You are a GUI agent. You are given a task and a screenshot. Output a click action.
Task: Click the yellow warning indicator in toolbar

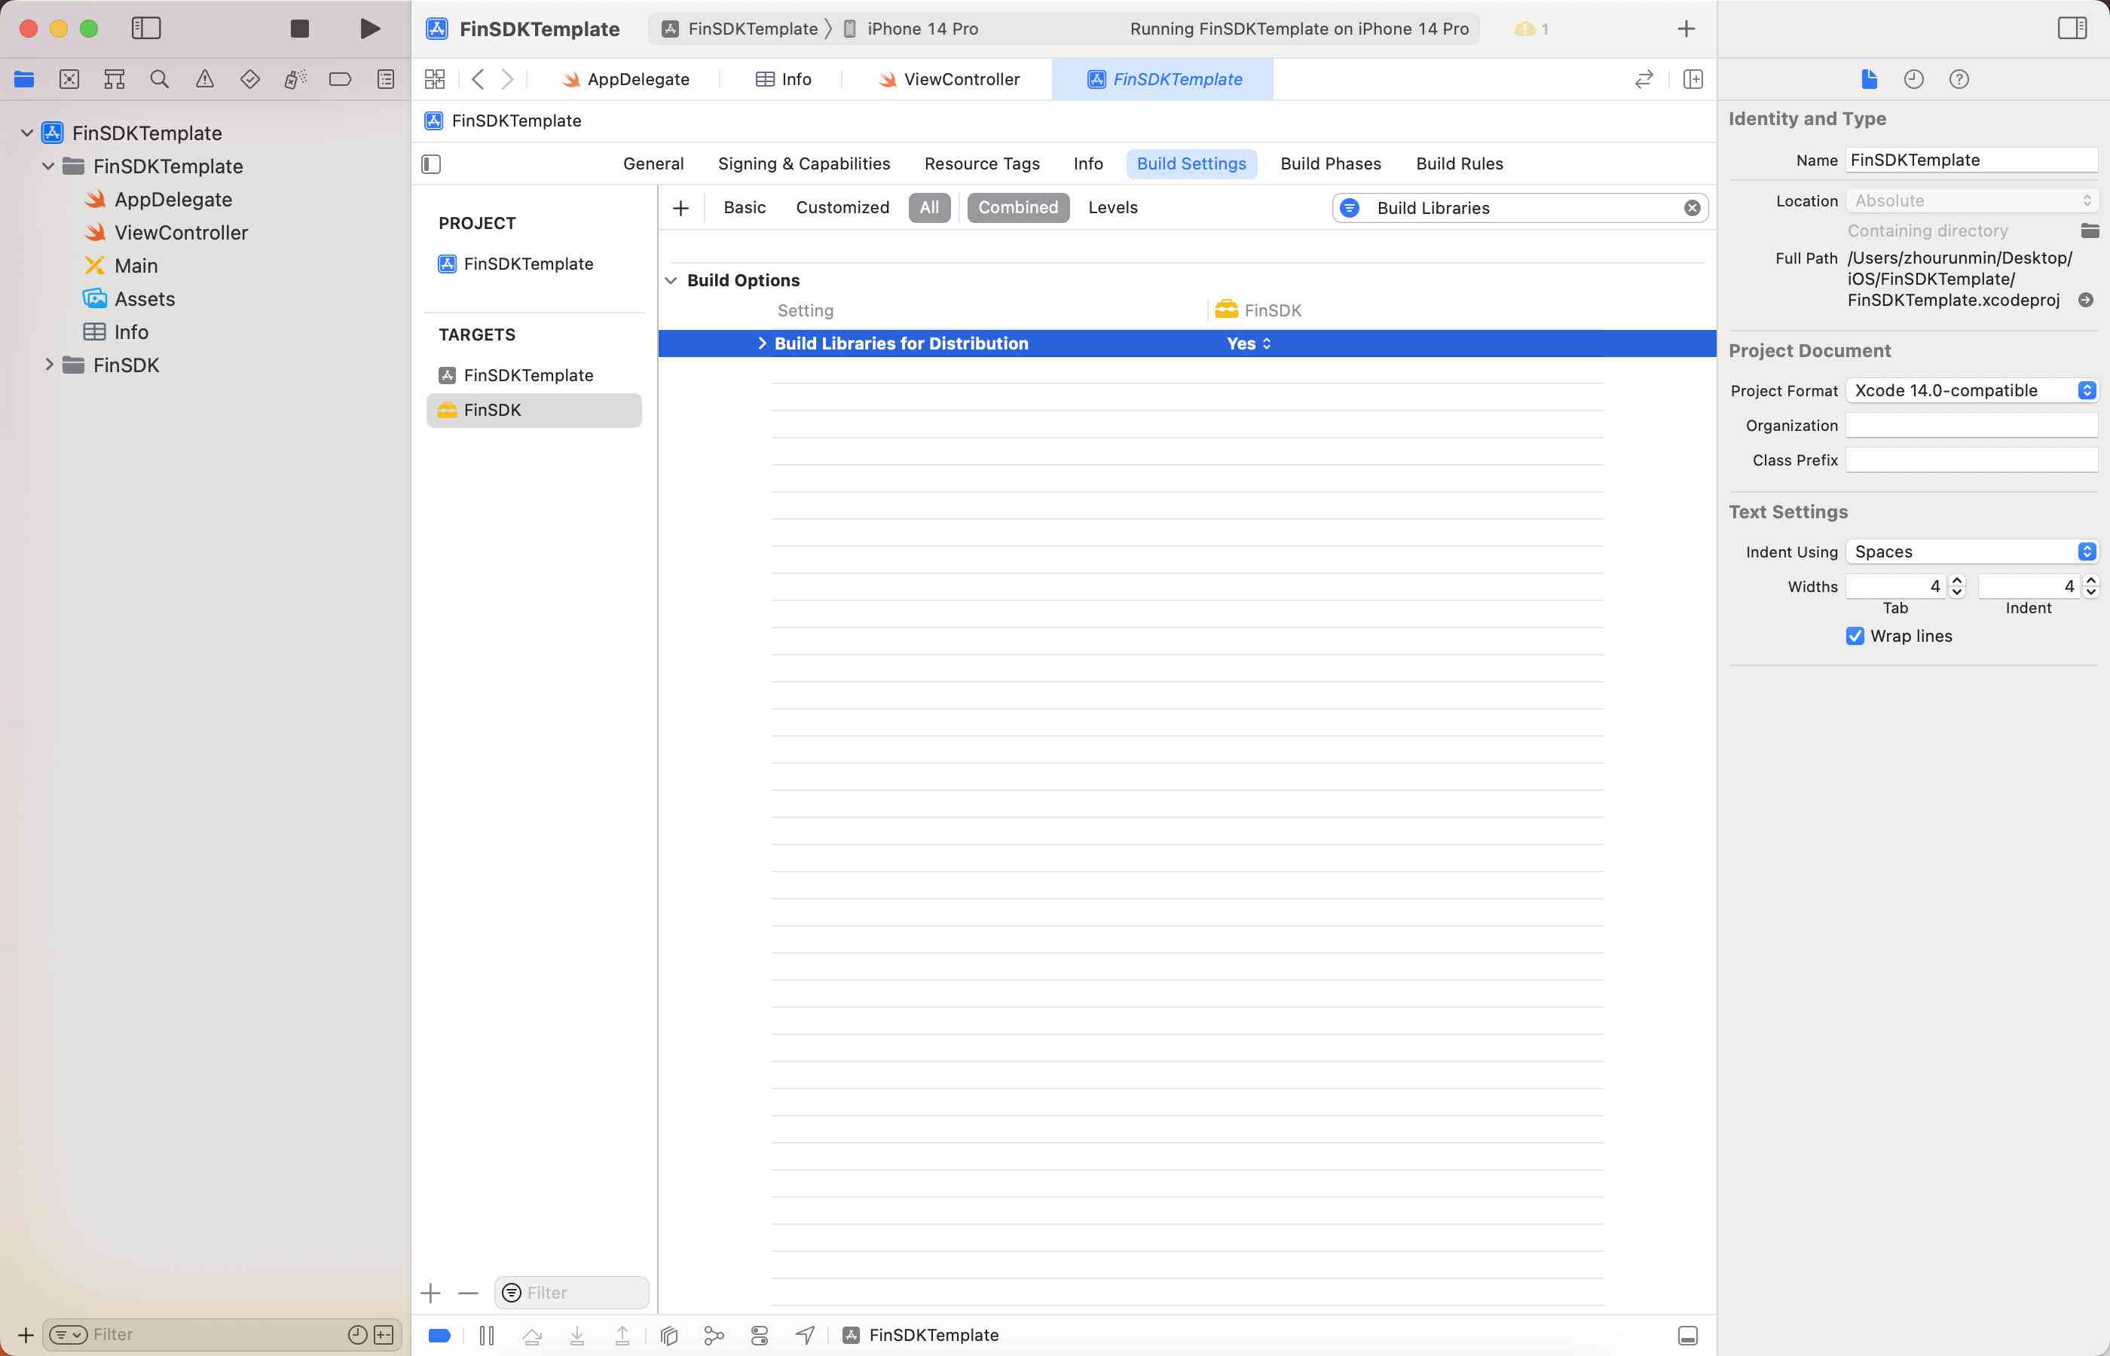point(1531,29)
